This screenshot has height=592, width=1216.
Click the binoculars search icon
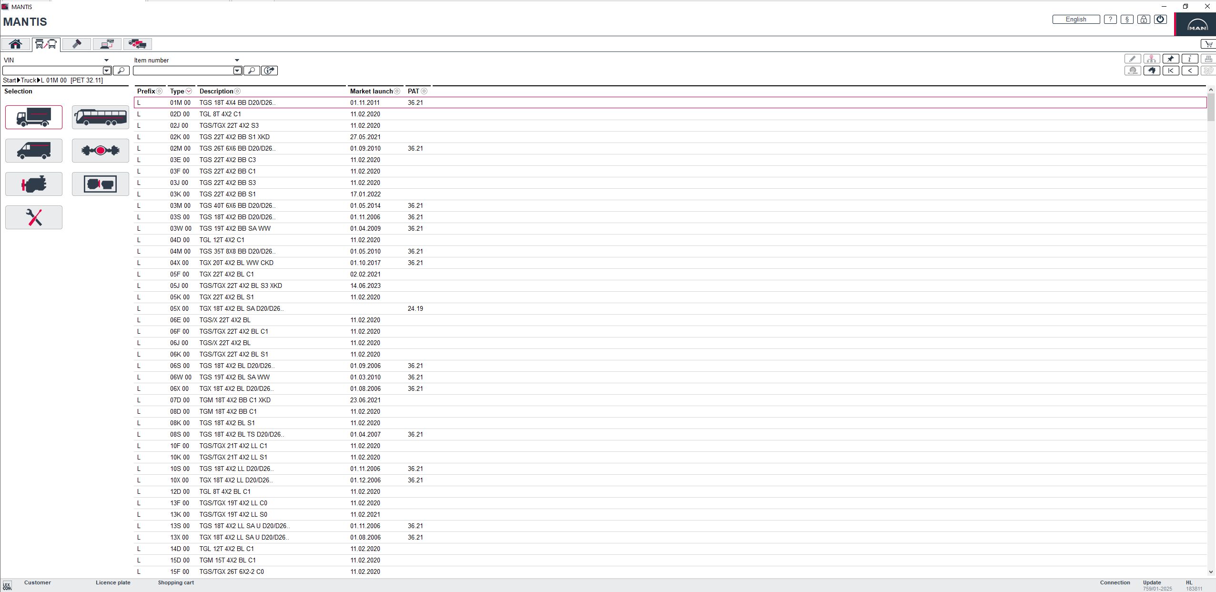coord(1152,71)
